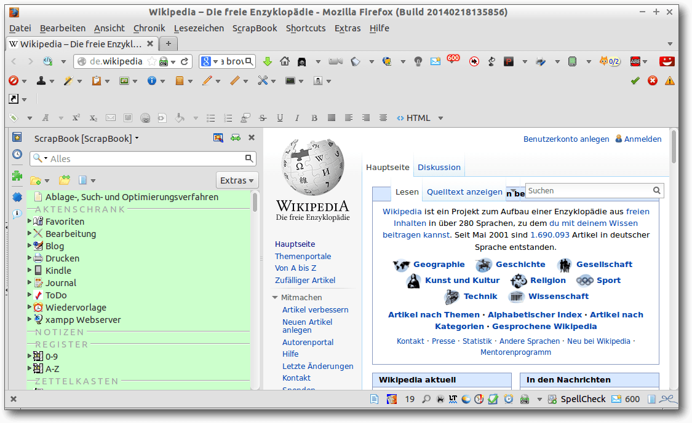This screenshot has width=692, height=423.
Task: Toggle italic formatting
Action: 297,118
